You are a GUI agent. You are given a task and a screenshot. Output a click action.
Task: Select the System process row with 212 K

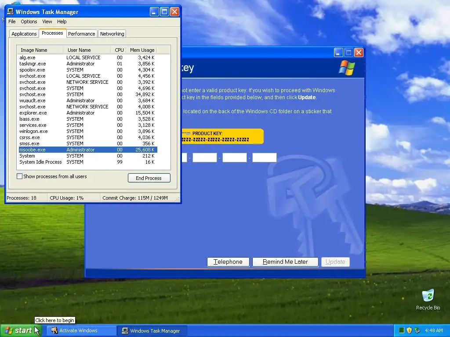click(x=88, y=156)
